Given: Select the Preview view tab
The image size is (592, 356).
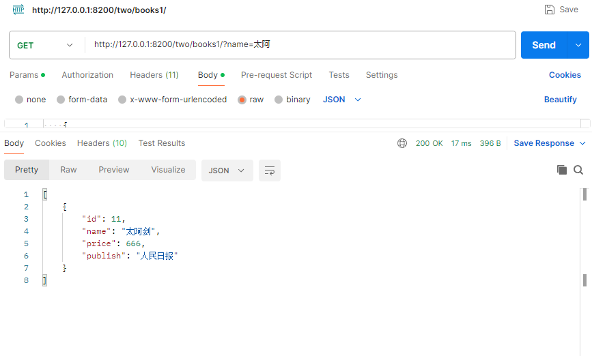Looking at the screenshot, I should (x=113, y=170).
